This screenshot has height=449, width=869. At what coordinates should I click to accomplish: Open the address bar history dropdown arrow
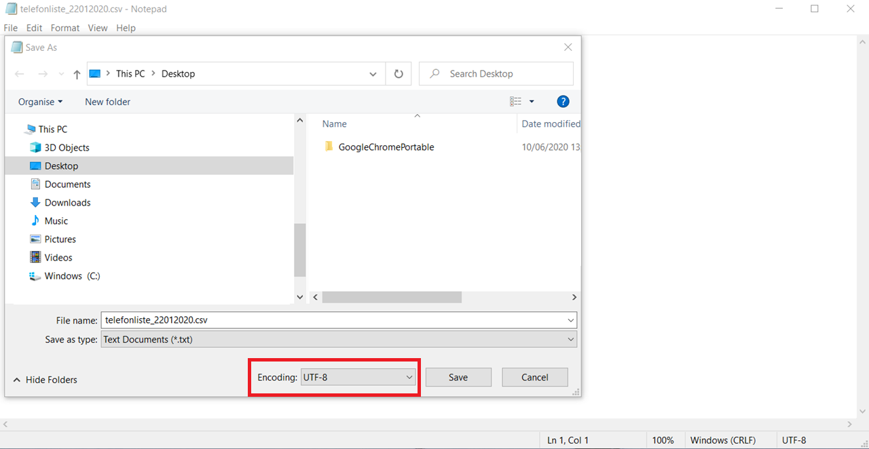coord(373,74)
